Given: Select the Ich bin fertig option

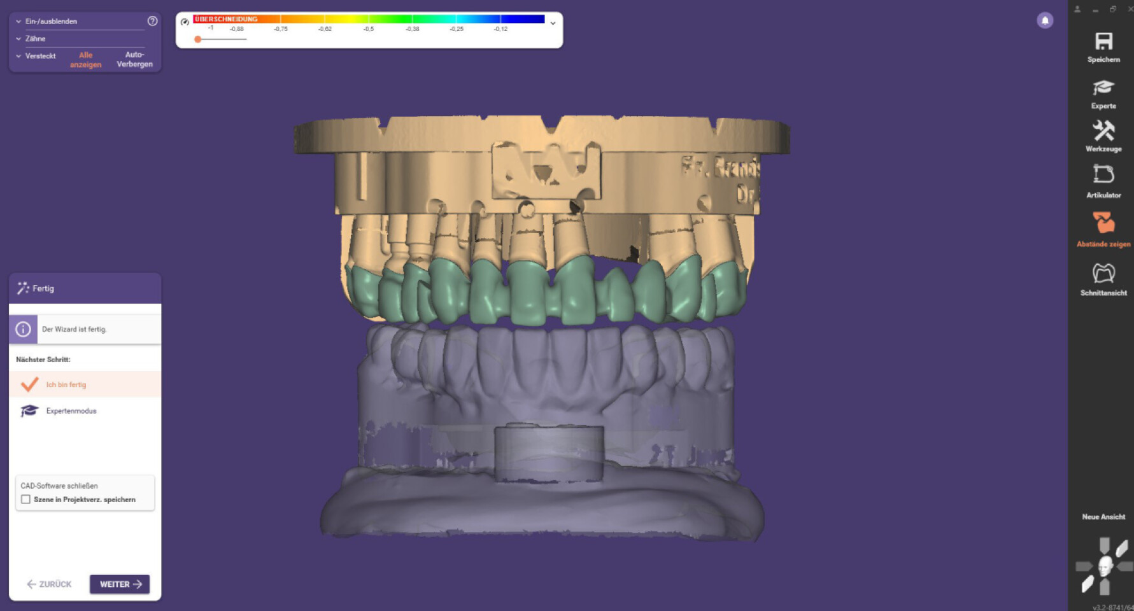Looking at the screenshot, I should [66, 384].
